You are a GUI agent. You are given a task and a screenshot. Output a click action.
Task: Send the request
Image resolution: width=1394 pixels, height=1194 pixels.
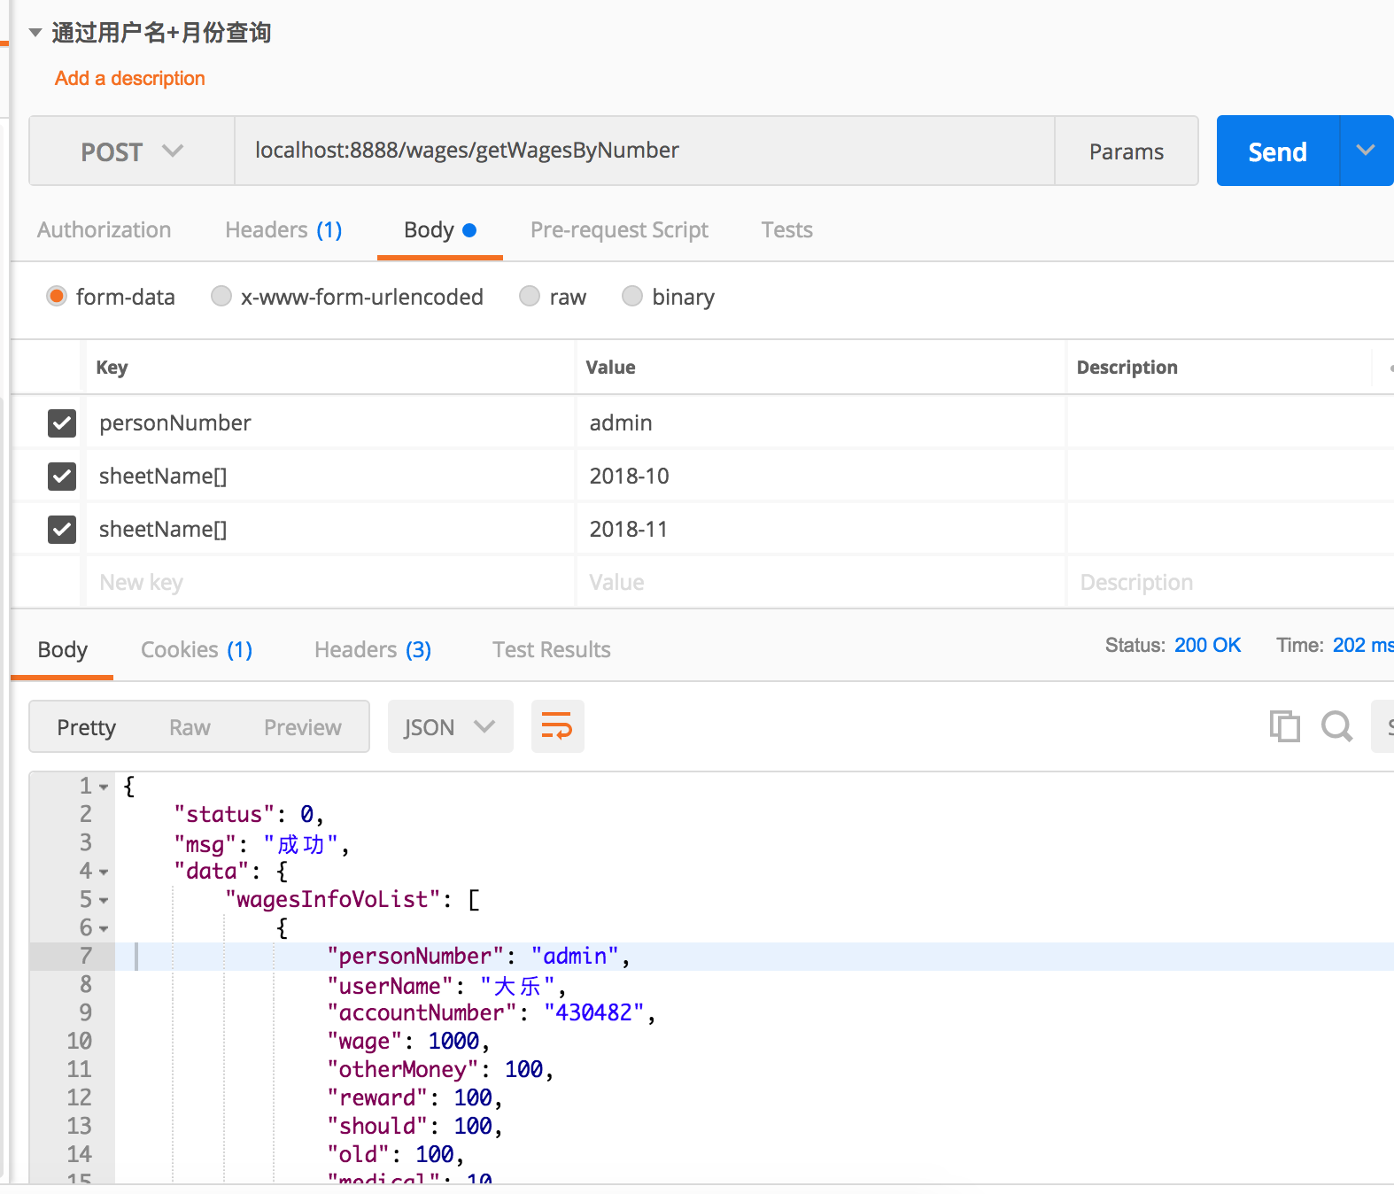click(1277, 151)
